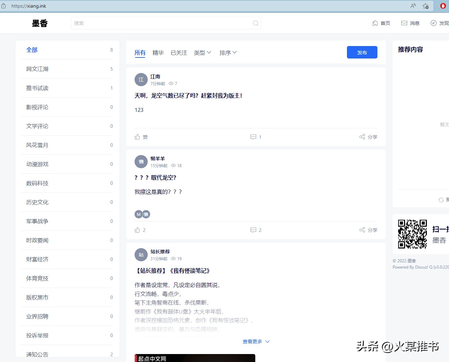Open the 网文江湖 category
Viewport: 449px width, 362px height.
[x=37, y=69]
